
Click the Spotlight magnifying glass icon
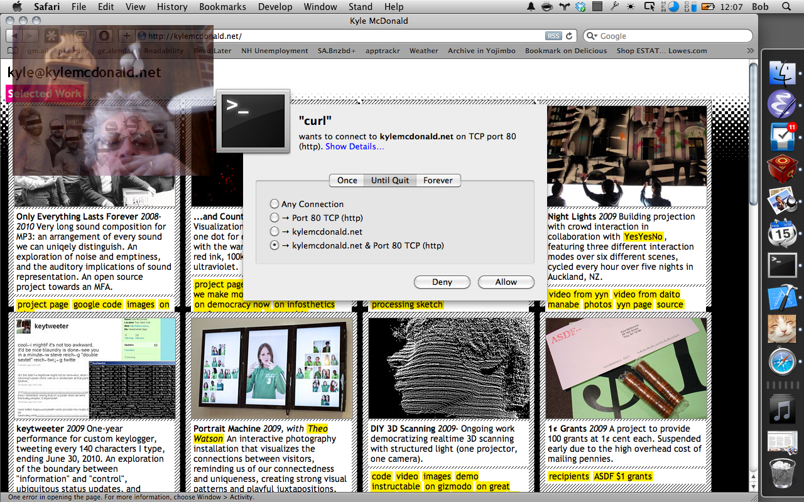(786, 7)
